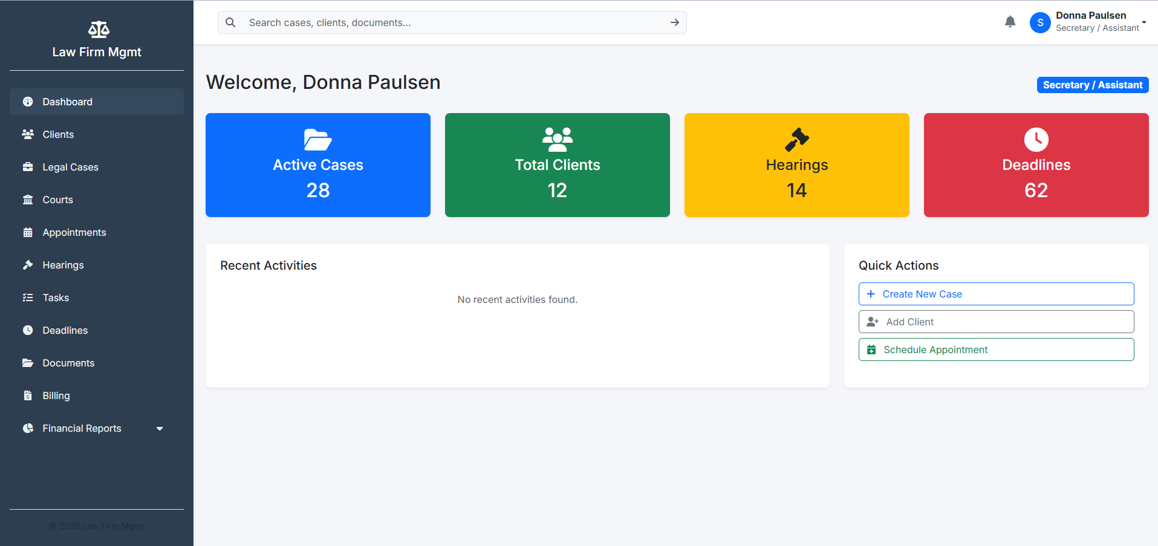The width and height of the screenshot is (1158, 546).
Task: Click the Recent Activities heading
Action: click(268, 265)
